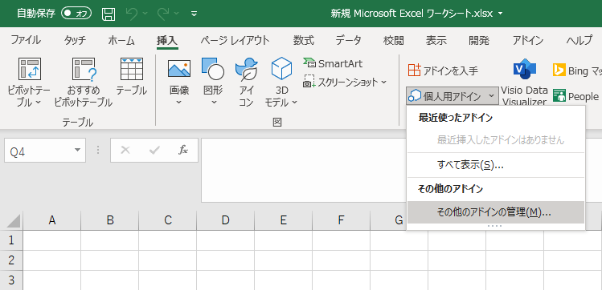The image size is (602, 290).
Task: Select その他のアドインの管理(M)... menu item
Action: tap(496, 212)
